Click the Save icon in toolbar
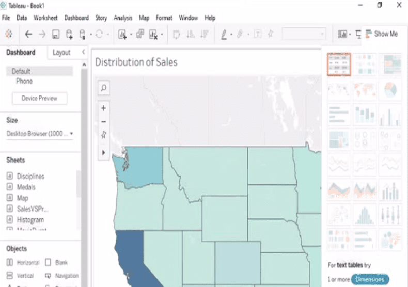Viewport: 408px width, 287px height. pos(56,34)
